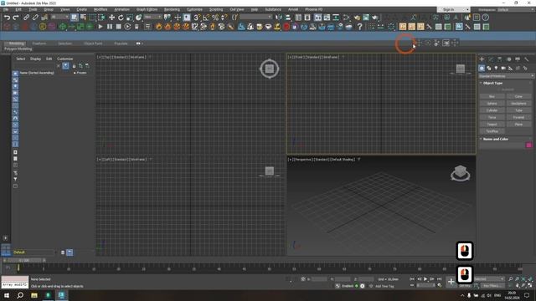Collapse the Object Type rollout
The image size is (536, 301).
(492, 83)
